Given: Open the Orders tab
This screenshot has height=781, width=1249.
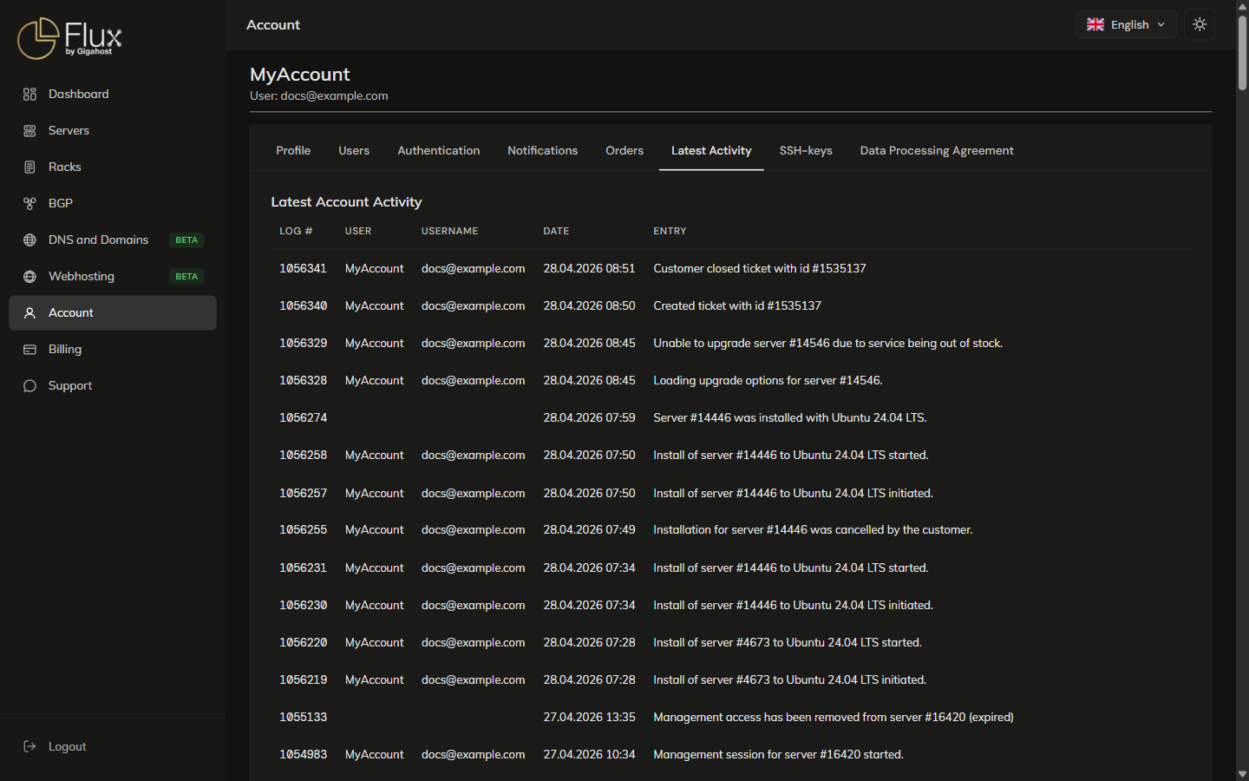Looking at the screenshot, I should coord(624,150).
